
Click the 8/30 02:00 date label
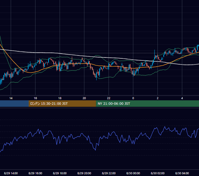(x=158, y=173)
